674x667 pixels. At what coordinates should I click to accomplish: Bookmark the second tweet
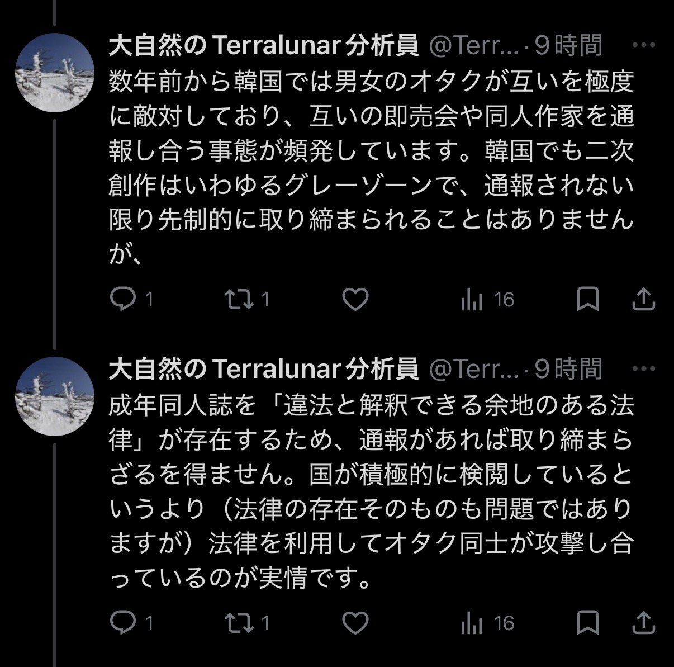[x=587, y=622]
